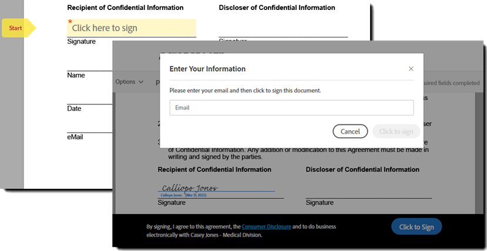The height and width of the screenshot is (251, 487).
Task: Click the Recipient heading above Calliope Jones signature
Action: tap(214, 169)
